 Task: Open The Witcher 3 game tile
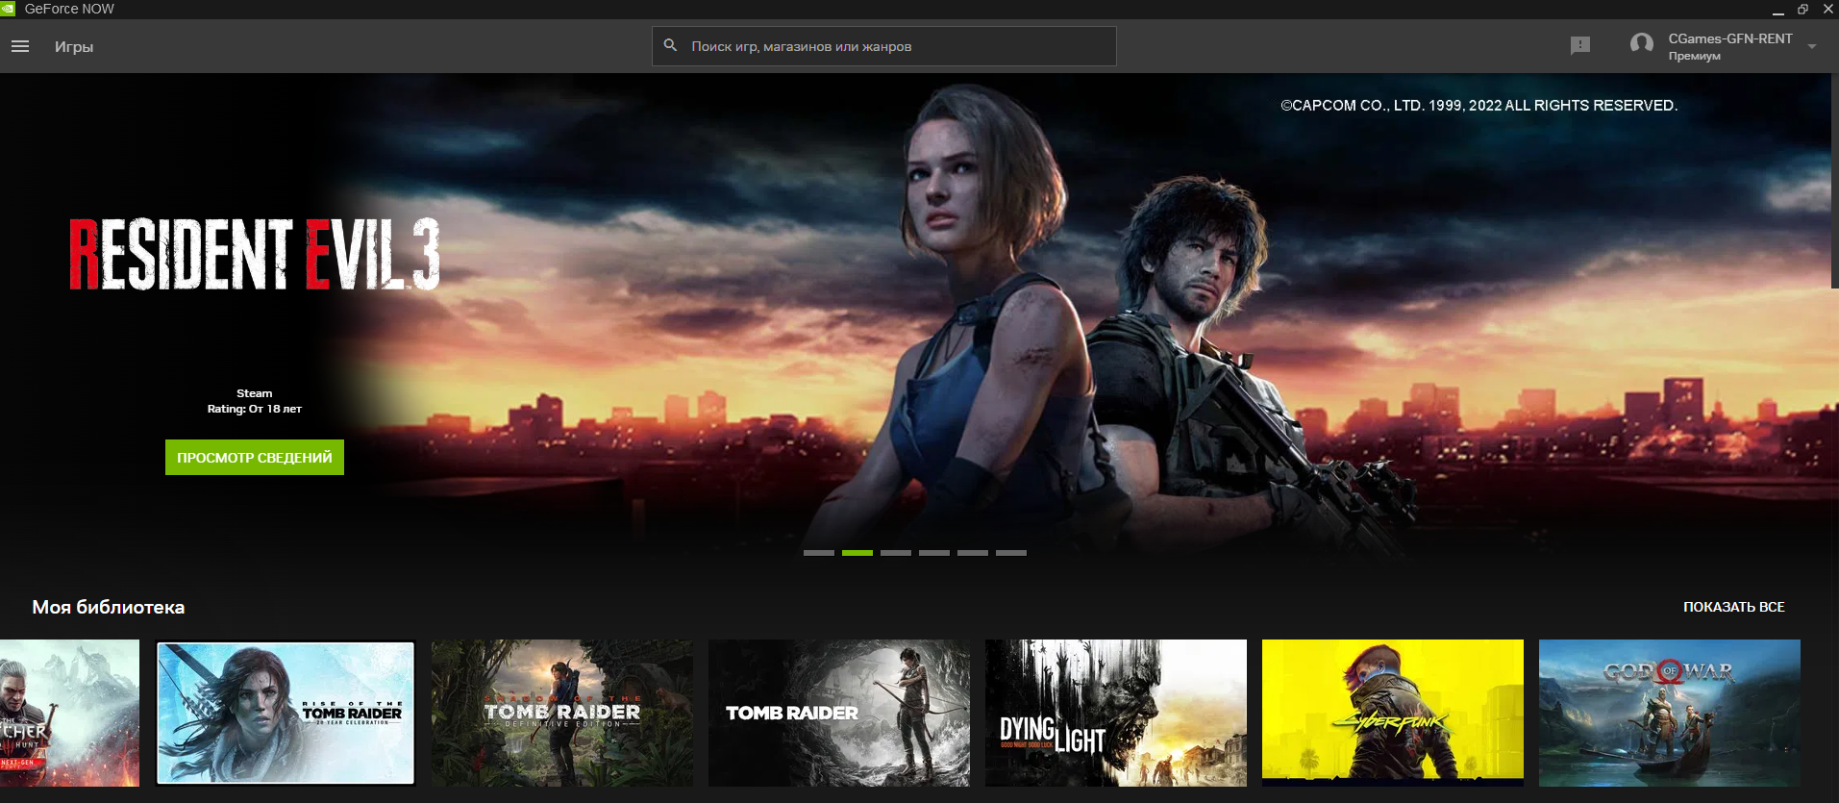click(x=69, y=713)
